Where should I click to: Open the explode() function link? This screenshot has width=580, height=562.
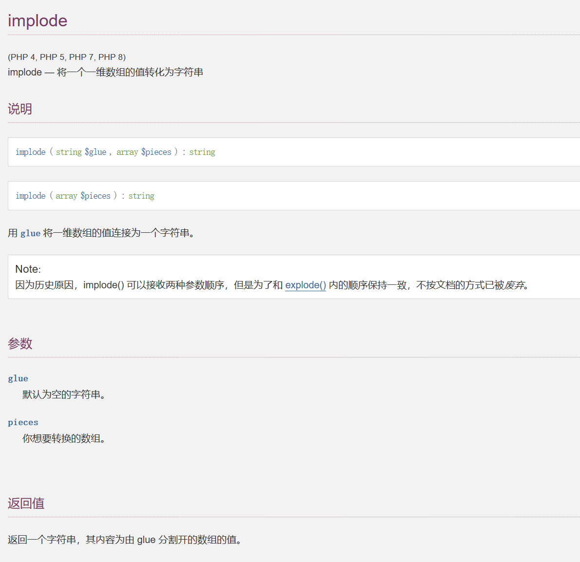point(305,285)
